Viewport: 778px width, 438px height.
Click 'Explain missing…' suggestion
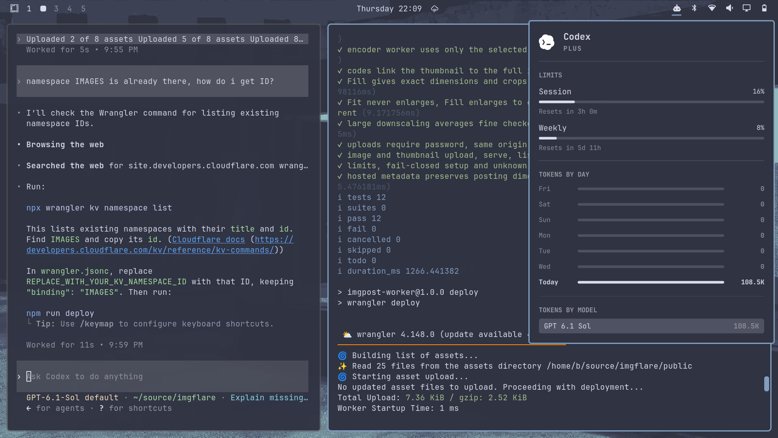click(x=269, y=398)
